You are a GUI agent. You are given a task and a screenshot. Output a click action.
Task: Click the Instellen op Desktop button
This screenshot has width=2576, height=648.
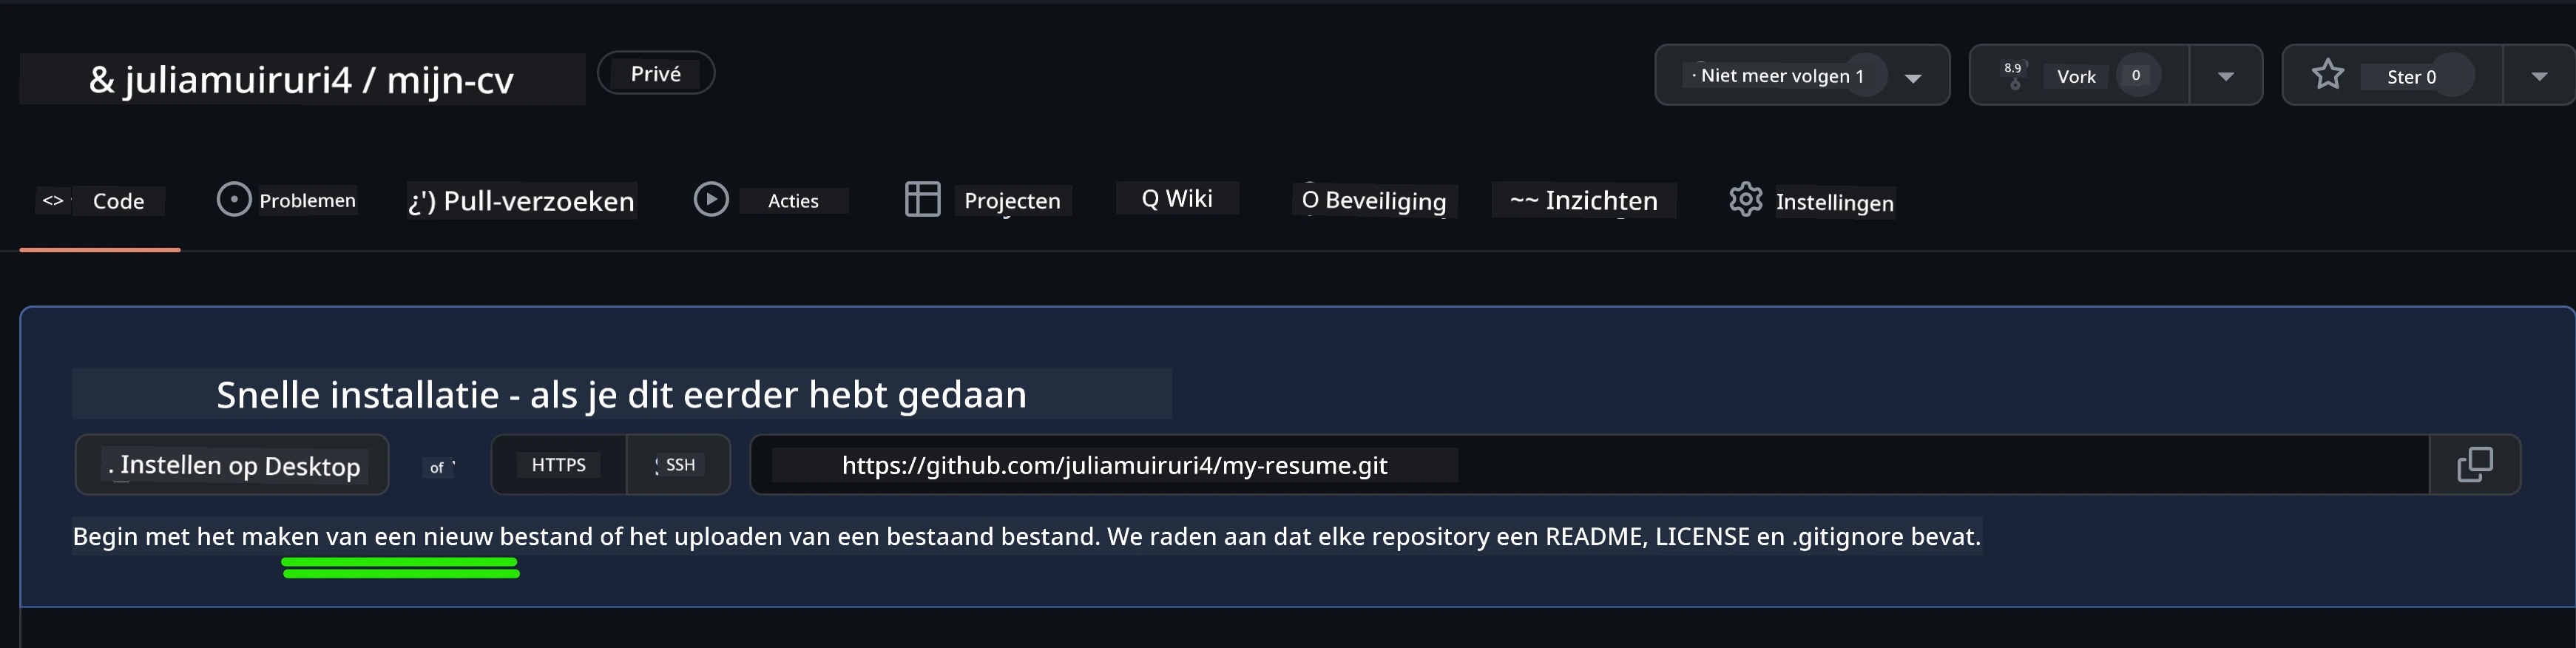pyautogui.click(x=232, y=465)
